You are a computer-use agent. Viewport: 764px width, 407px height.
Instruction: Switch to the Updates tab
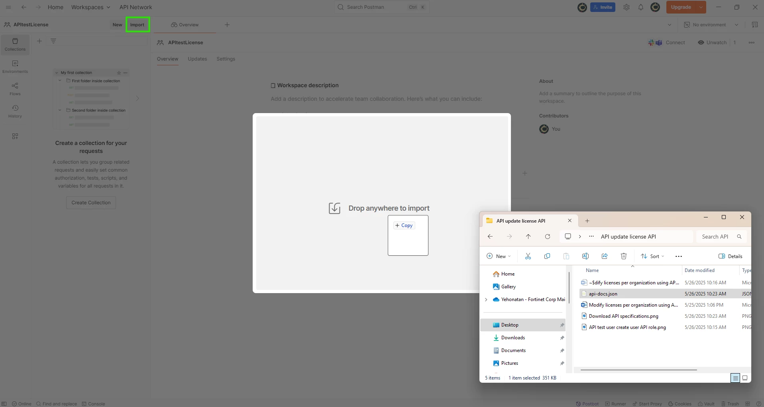(x=197, y=59)
